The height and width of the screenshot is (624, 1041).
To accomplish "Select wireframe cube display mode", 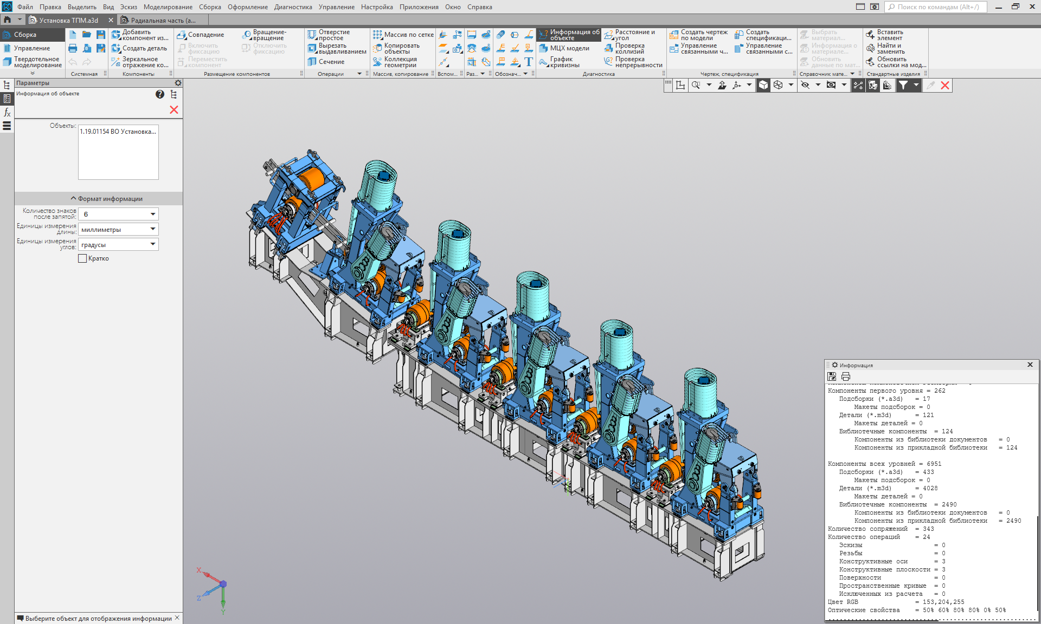I will click(778, 85).
